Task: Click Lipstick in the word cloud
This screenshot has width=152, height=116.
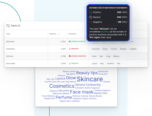Action: (60, 79)
